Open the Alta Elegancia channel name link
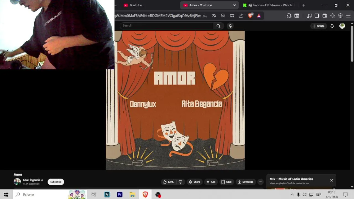This screenshot has height=199, width=354. [32, 180]
